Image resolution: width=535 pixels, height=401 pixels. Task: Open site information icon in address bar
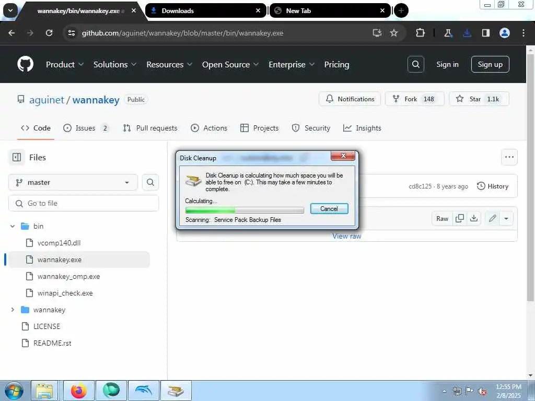tap(71, 33)
